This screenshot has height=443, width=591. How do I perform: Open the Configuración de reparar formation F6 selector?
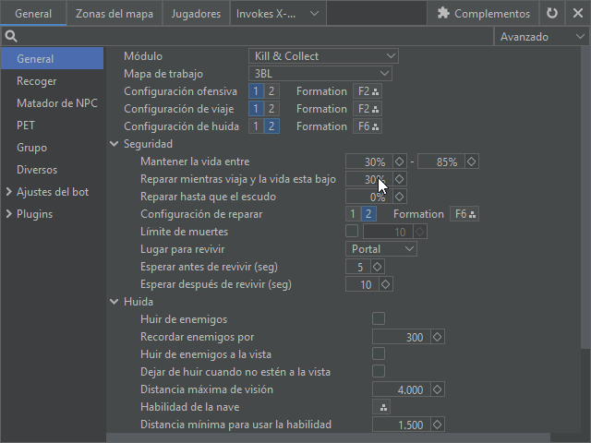coord(464,214)
